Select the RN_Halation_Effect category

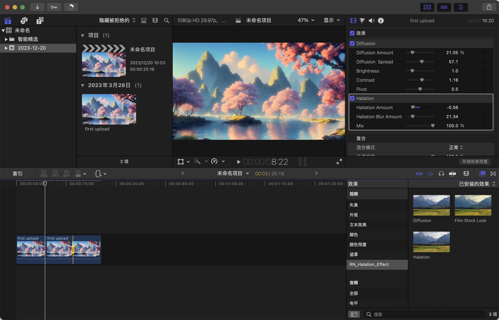point(377,264)
